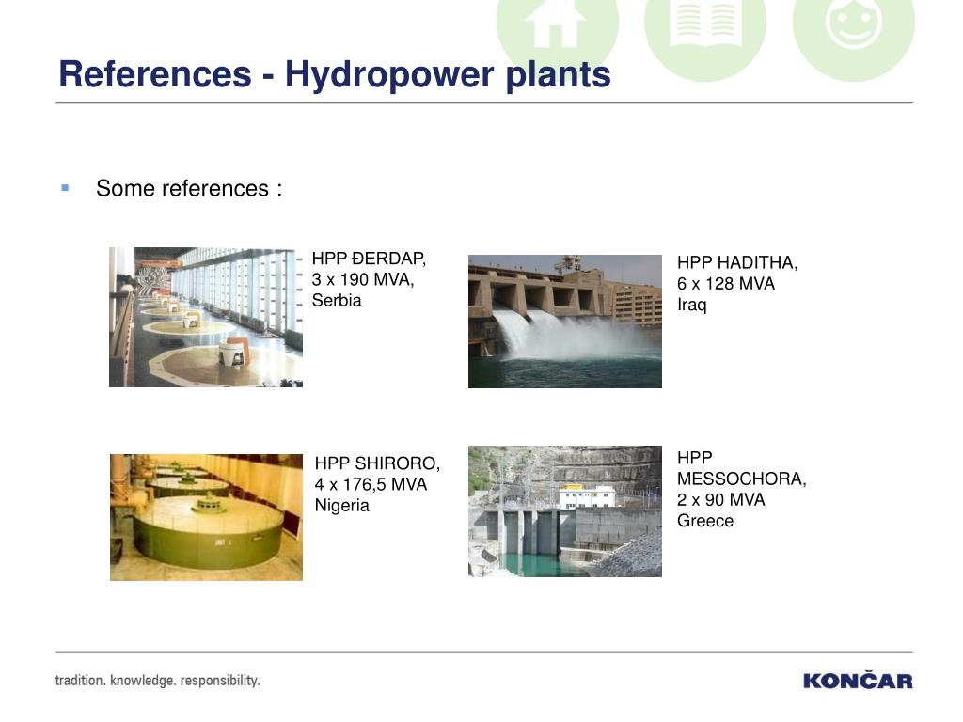The width and height of the screenshot is (963, 722).
Task: Select the word "Nigeria"
Action: pyautogui.click(x=341, y=506)
